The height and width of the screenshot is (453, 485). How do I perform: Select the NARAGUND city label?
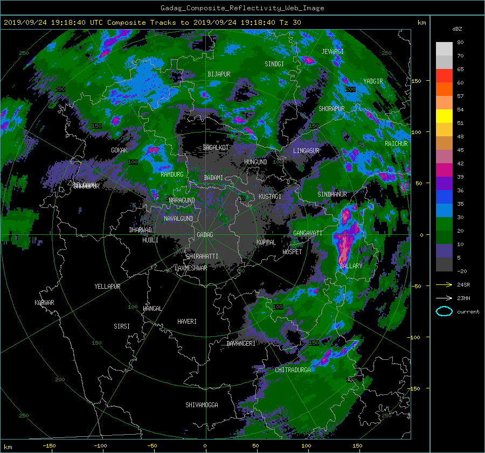pos(182,200)
